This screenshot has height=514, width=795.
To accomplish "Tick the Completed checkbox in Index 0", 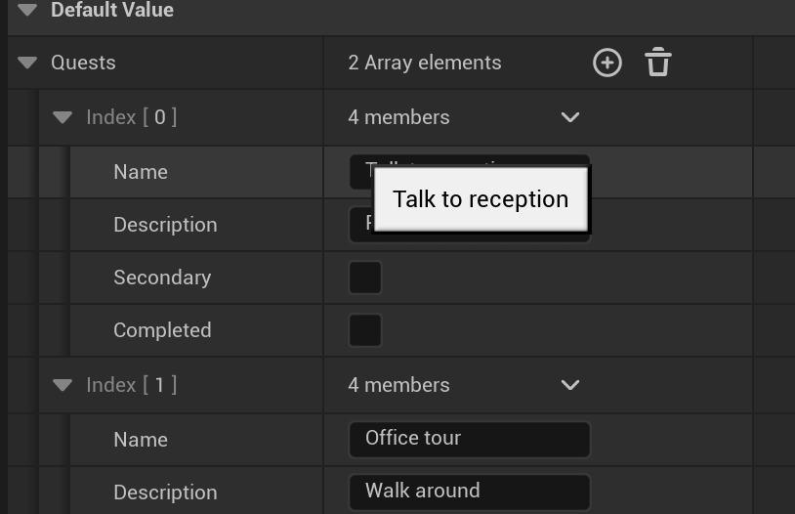I will (x=365, y=330).
